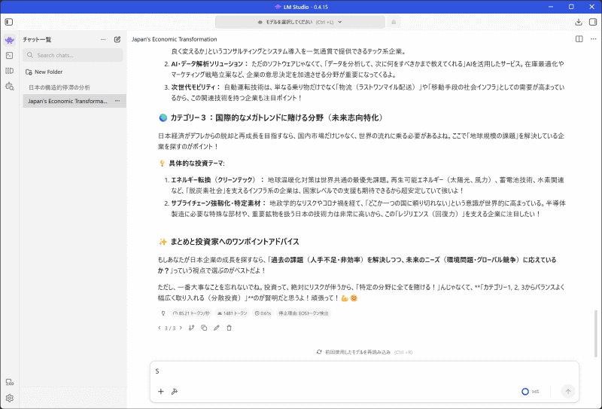The width and height of the screenshot is (602, 409).
Task: Open the My Models library icon
Action: point(10,71)
